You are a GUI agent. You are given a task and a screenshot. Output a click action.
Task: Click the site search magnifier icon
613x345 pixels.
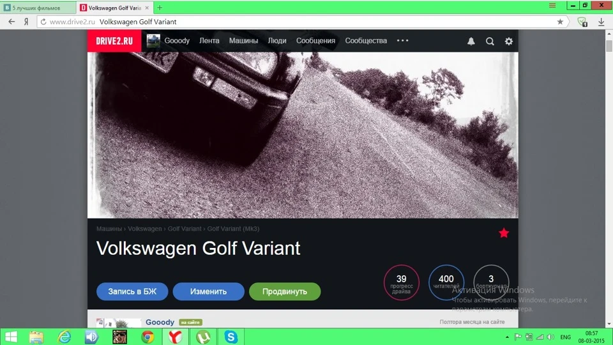[490, 41]
